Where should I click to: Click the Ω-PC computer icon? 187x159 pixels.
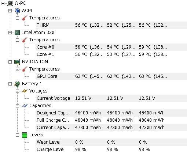pyautogui.click(x=10, y=3)
